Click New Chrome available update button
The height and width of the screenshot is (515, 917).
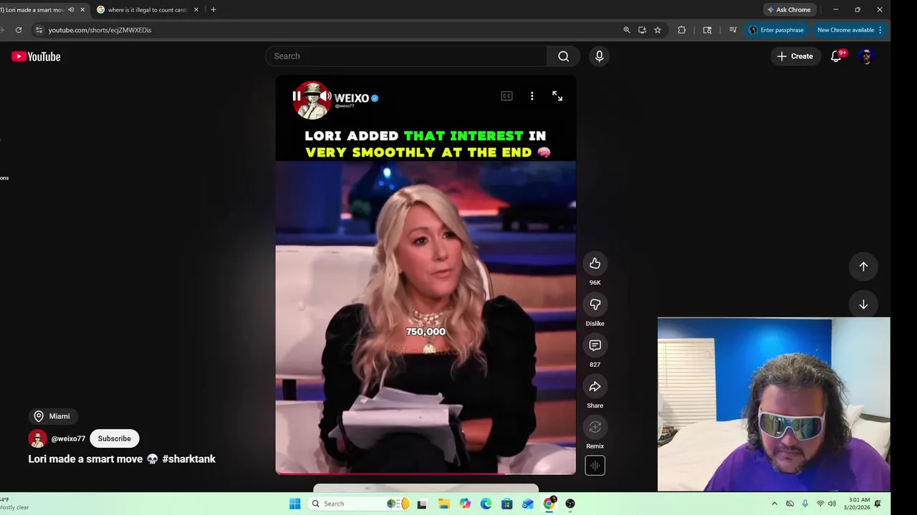click(x=845, y=30)
